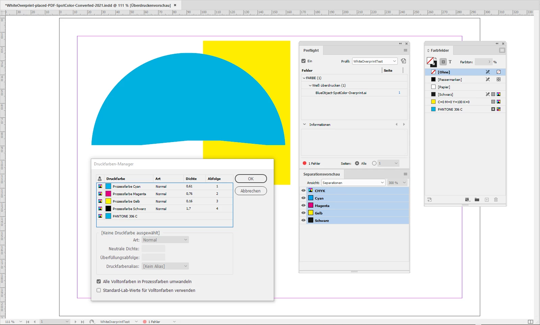Open the Druckfarbenalias dropdown
540x325 pixels.
point(165,266)
